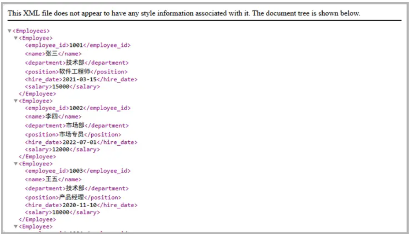Select the name 王五 line
Viewport: 410px width, 235px height.
pyautogui.click(x=53, y=180)
